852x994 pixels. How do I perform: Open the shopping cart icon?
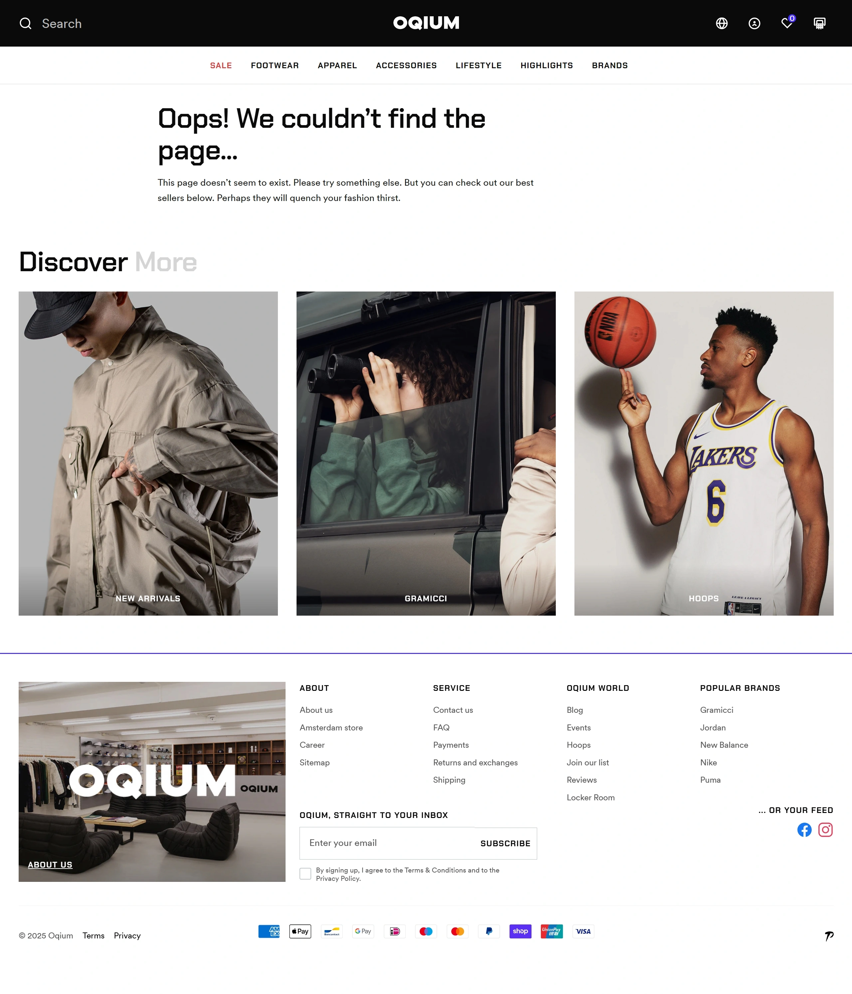(x=819, y=24)
